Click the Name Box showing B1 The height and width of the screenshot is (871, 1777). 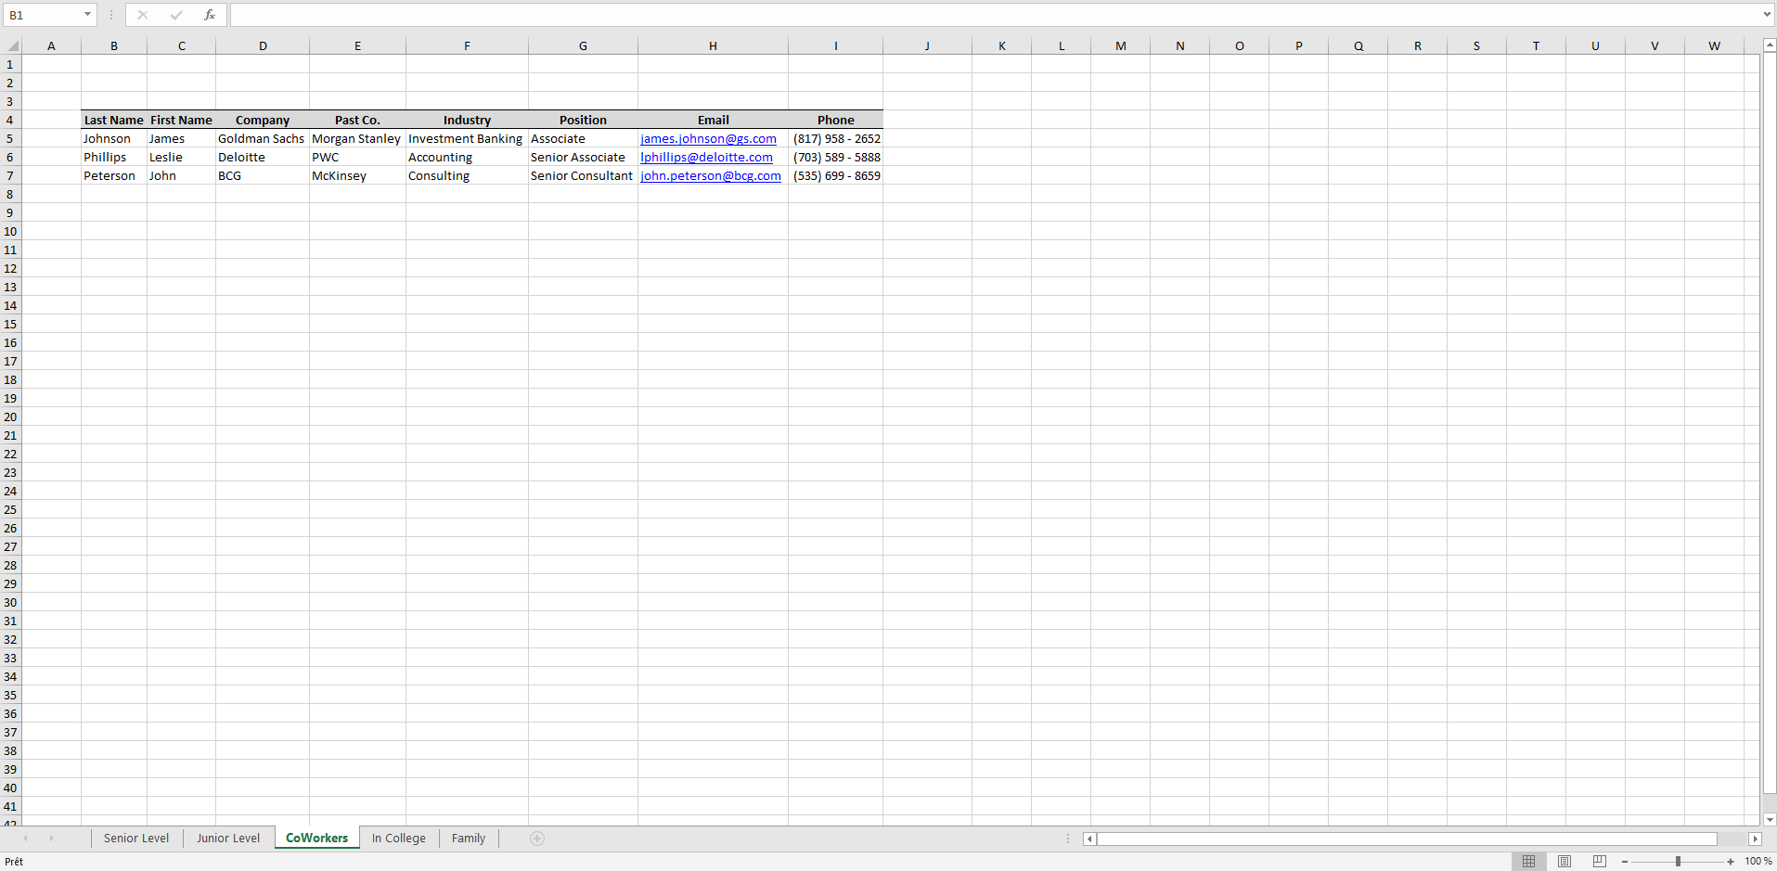(42, 15)
